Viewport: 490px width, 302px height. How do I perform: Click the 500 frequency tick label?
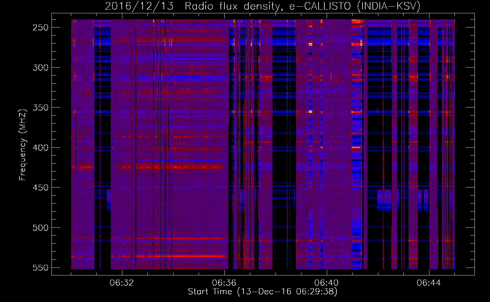pos(41,228)
